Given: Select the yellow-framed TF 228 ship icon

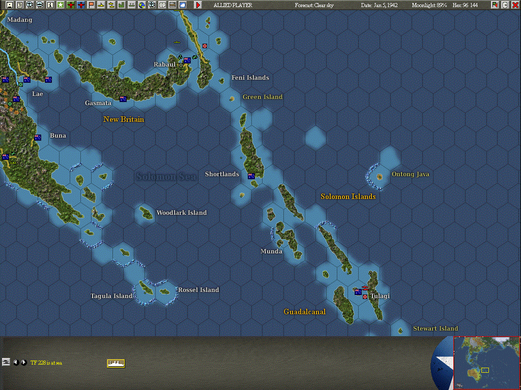Looking at the screenshot, I should tap(116, 364).
